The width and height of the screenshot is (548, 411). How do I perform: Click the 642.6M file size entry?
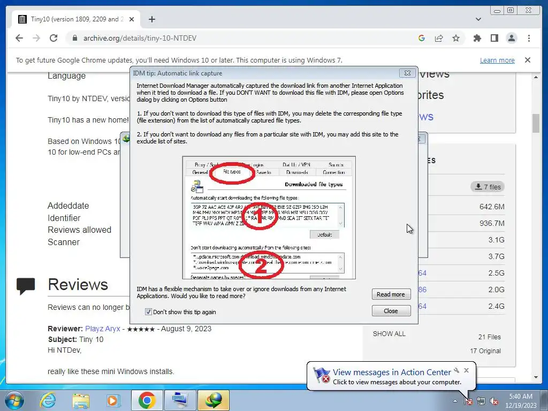pos(492,207)
